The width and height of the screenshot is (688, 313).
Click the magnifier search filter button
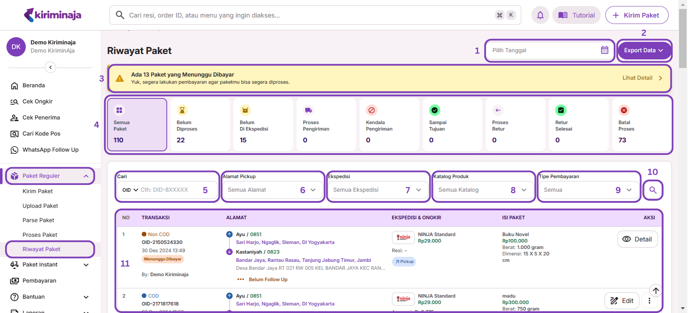653,190
